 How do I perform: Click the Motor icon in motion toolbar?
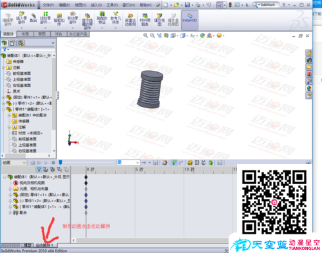(190, 163)
